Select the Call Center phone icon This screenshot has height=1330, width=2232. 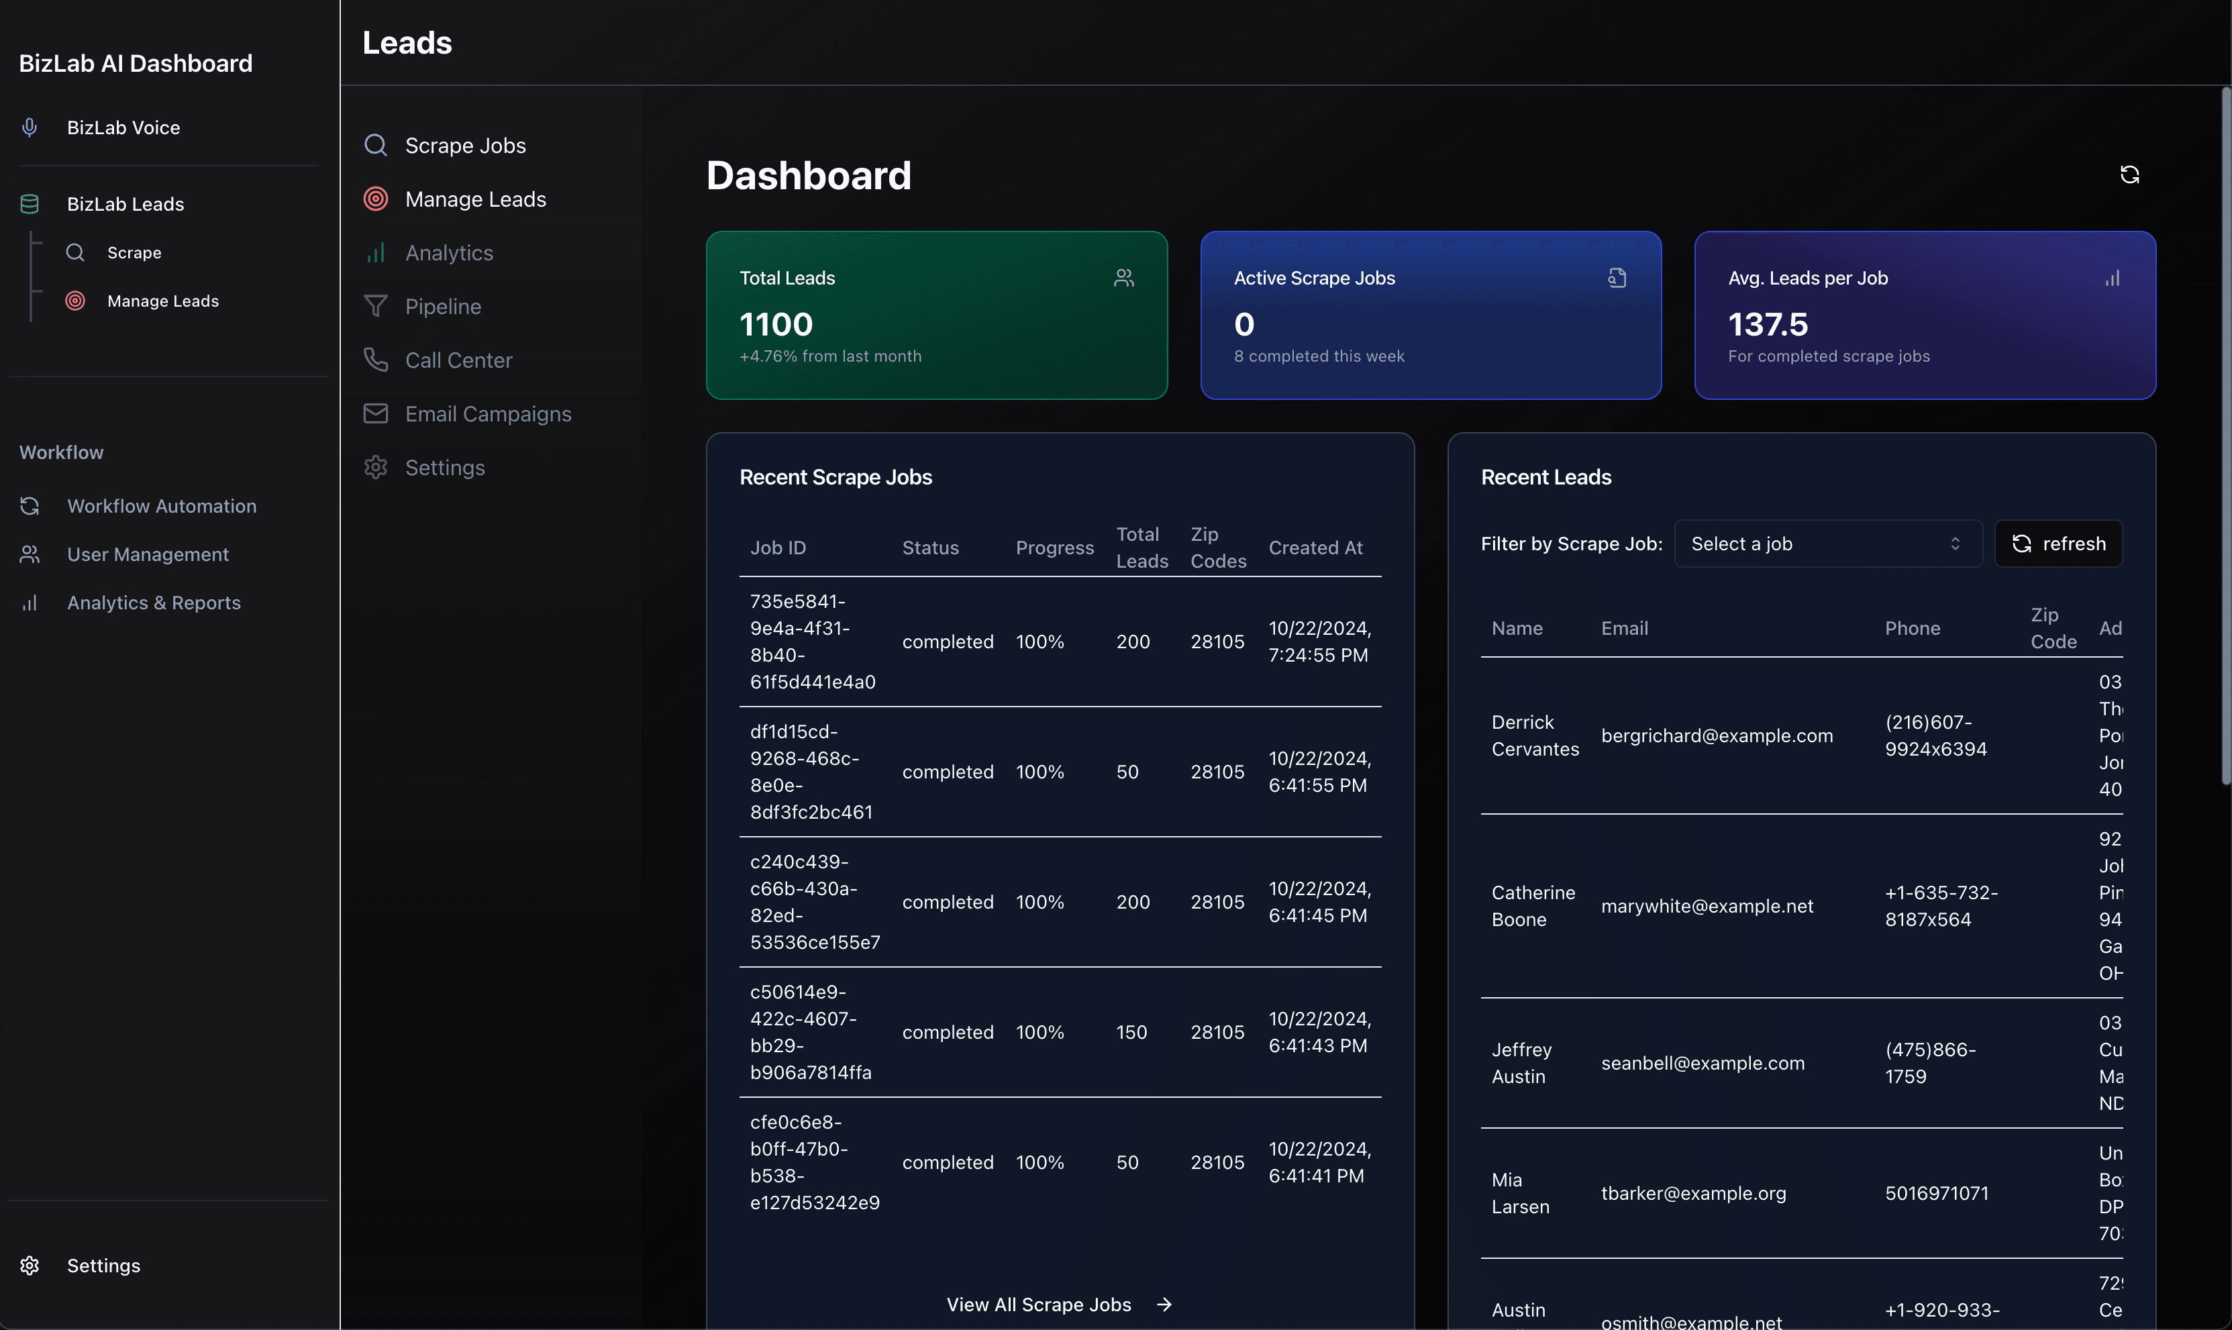[375, 360]
